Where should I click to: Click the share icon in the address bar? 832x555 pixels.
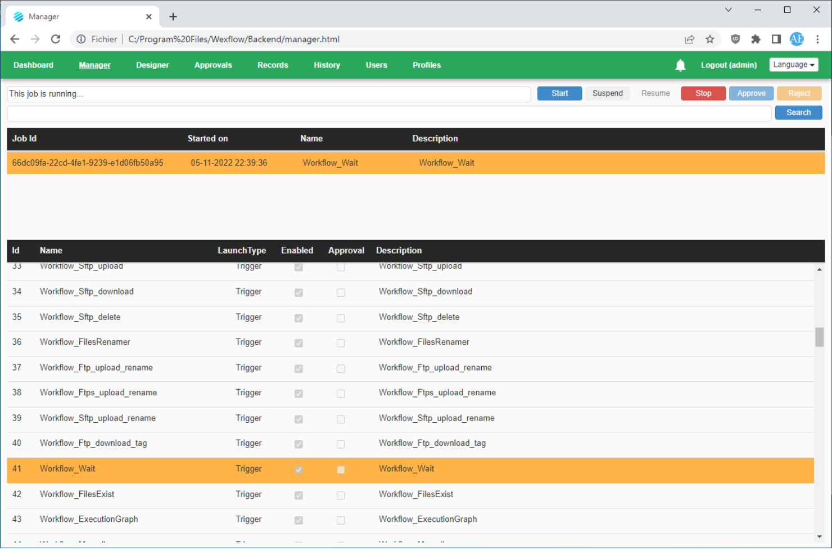[689, 39]
